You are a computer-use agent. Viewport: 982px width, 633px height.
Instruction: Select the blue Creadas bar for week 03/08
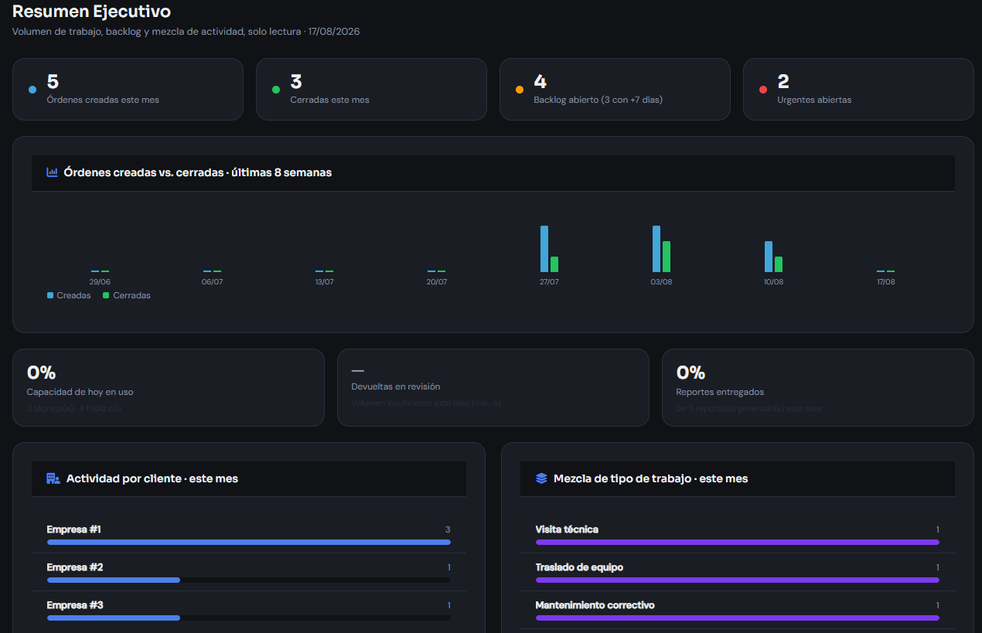656,249
